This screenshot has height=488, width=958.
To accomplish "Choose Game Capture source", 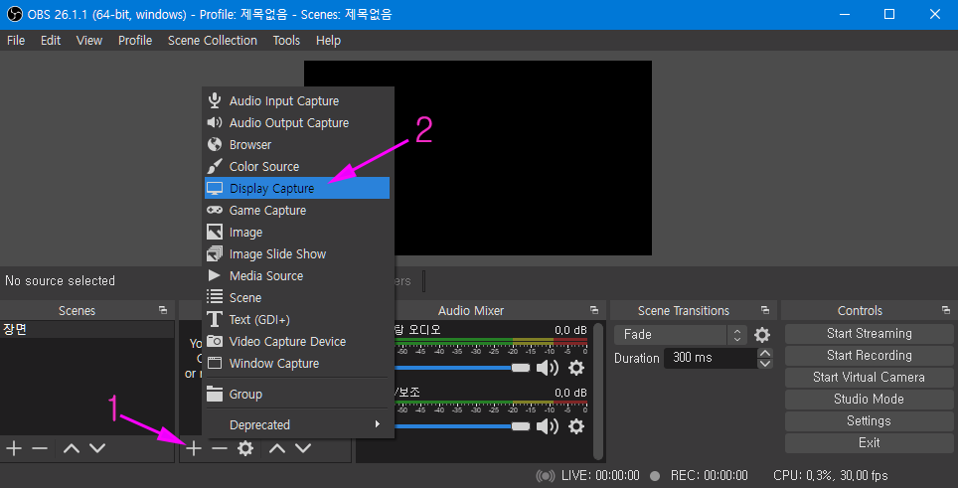I will (297, 210).
